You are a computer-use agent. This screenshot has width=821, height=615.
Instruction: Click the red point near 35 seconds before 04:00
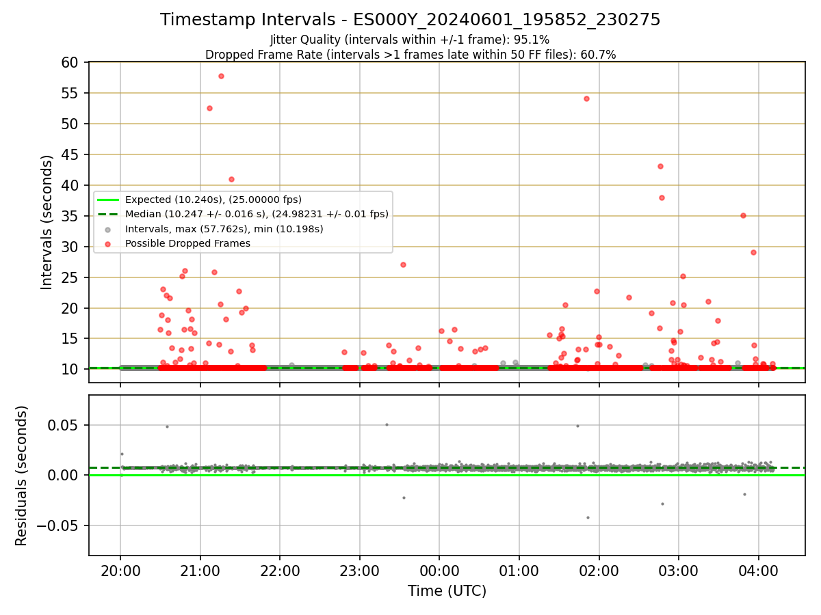743,215
